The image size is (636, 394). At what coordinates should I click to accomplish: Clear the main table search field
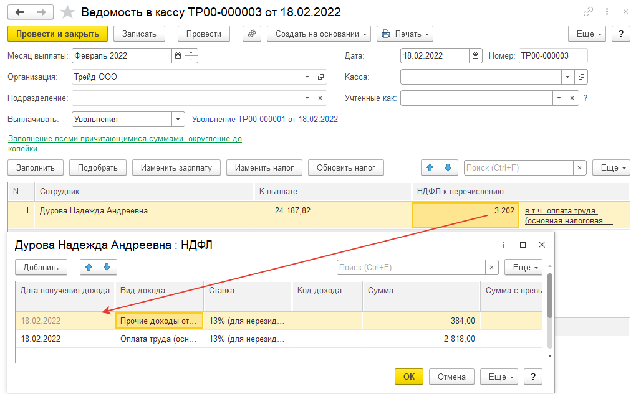580,167
